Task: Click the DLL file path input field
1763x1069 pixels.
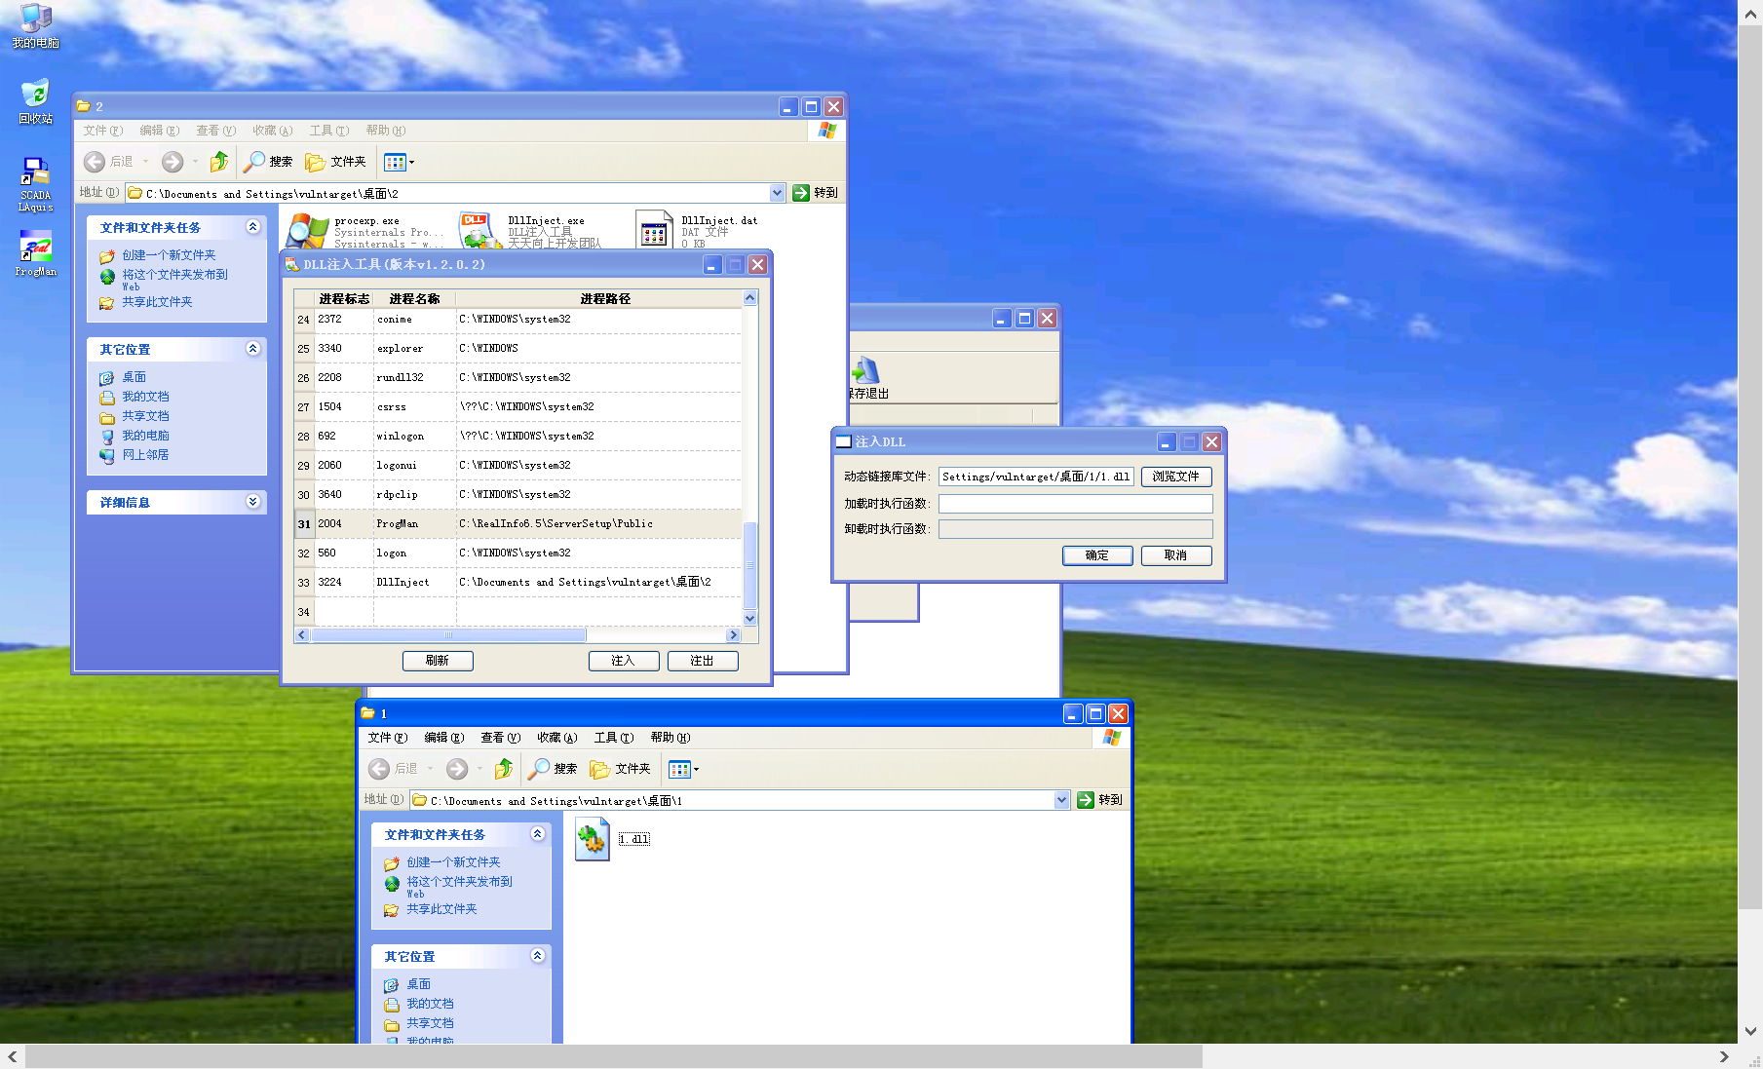Action: point(1036,477)
